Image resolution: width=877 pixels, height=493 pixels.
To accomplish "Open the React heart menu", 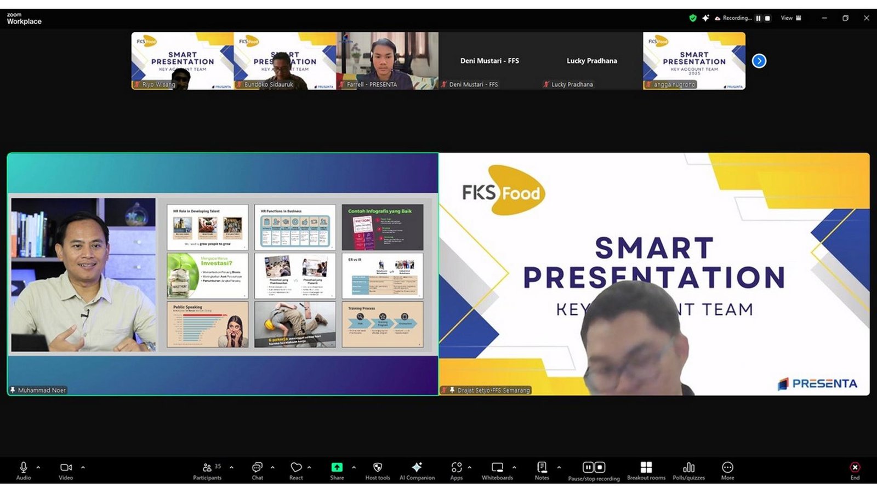I will click(x=296, y=470).
